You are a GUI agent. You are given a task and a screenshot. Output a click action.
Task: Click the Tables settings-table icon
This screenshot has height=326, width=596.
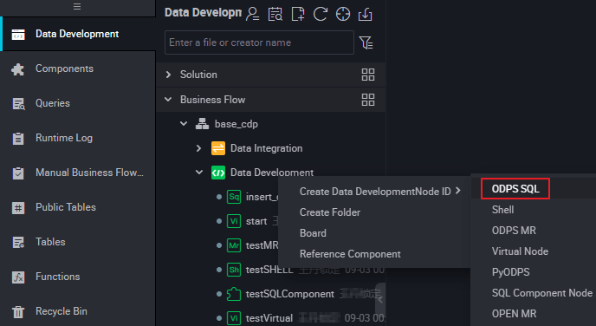pyautogui.click(x=18, y=242)
